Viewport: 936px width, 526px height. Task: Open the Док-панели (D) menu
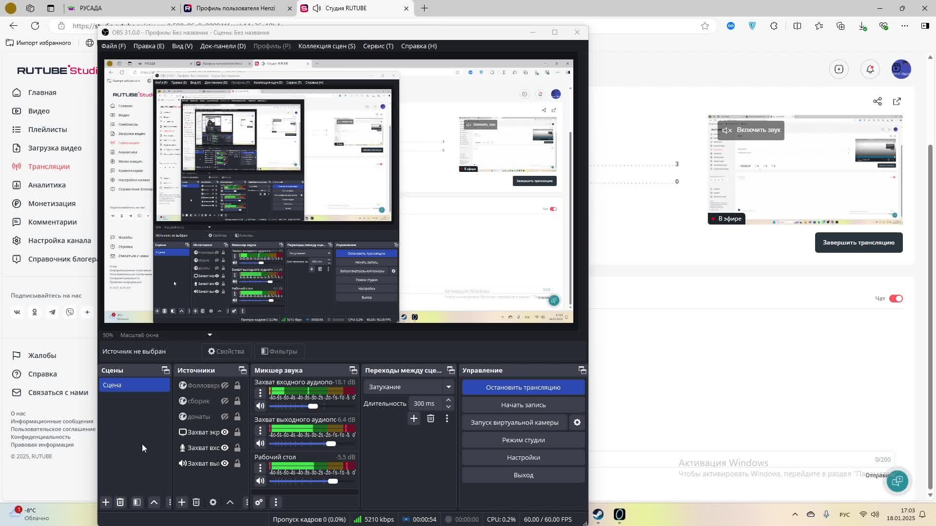click(x=223, y=46)
